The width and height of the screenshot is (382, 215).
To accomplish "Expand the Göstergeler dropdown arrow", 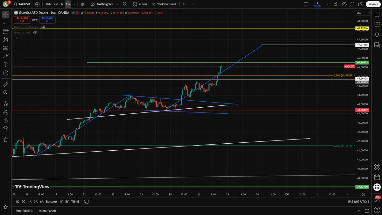I will tap(117, 4).
